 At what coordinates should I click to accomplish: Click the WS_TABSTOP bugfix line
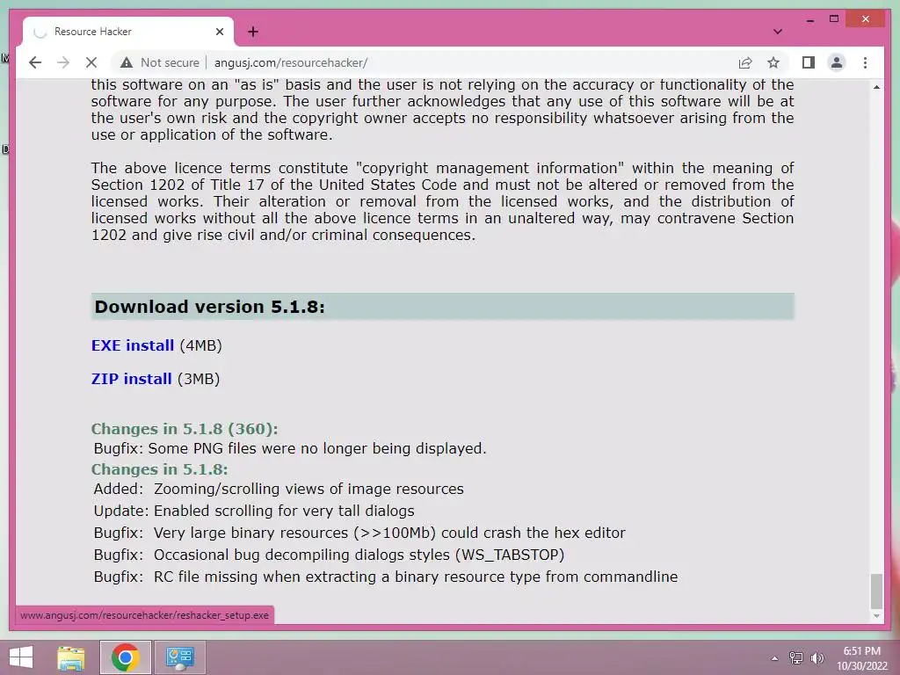point(329,555)
